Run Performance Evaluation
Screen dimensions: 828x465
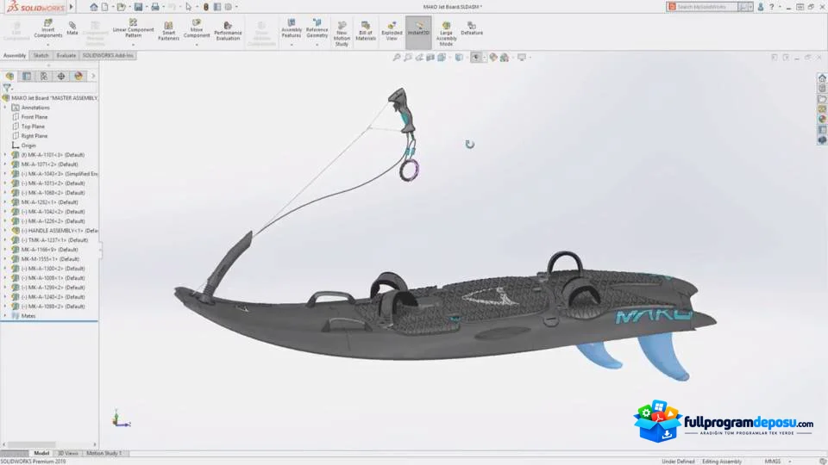(228, 31)
